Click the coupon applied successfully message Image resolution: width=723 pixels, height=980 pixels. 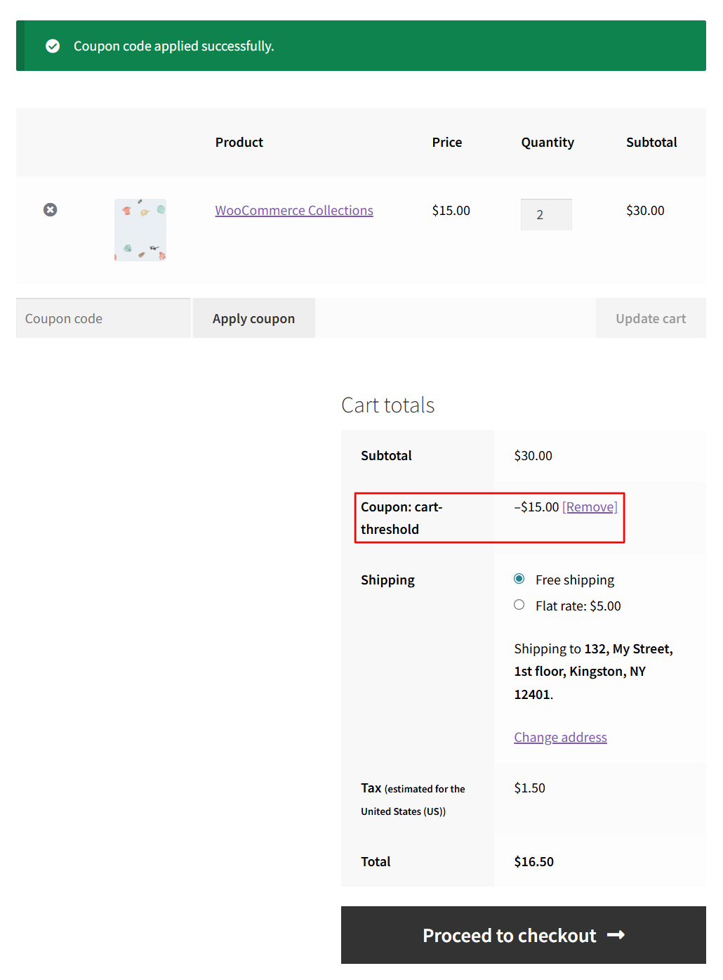click(x=173, y=46)
